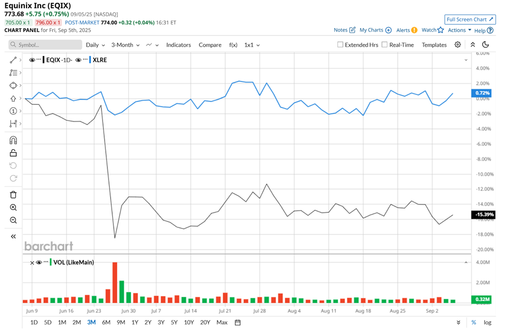Click the -15.39% EQIX price label
This screenshot has height=331, width=510.
click(483, 214)
